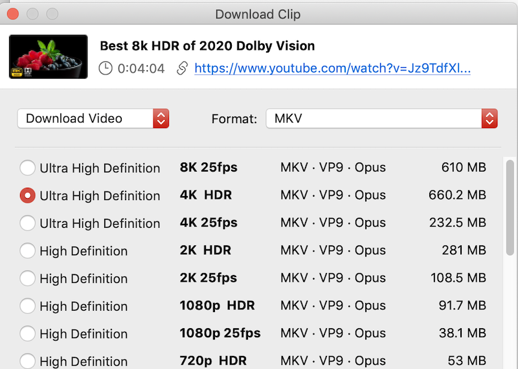Click the chain link icon
Viewport: 518px width, 369px height.
(x=183, y=68)
